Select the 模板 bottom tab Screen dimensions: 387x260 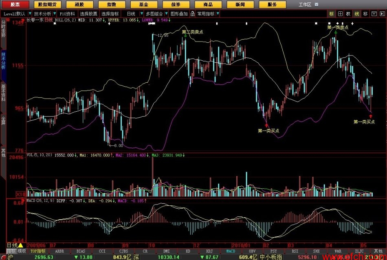(x=22, y=251)
